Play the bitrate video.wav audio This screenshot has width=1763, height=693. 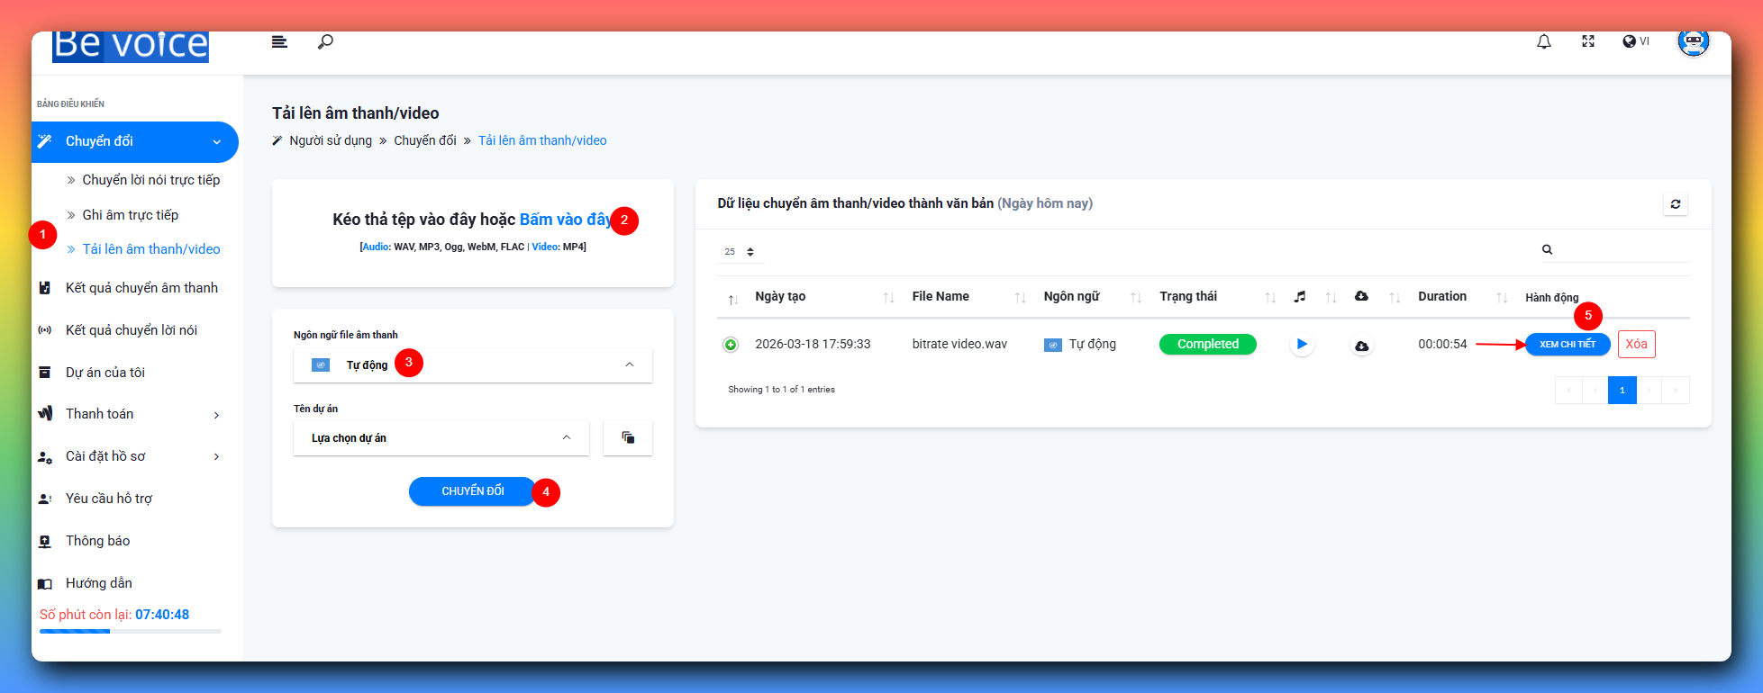(1301, 344)
